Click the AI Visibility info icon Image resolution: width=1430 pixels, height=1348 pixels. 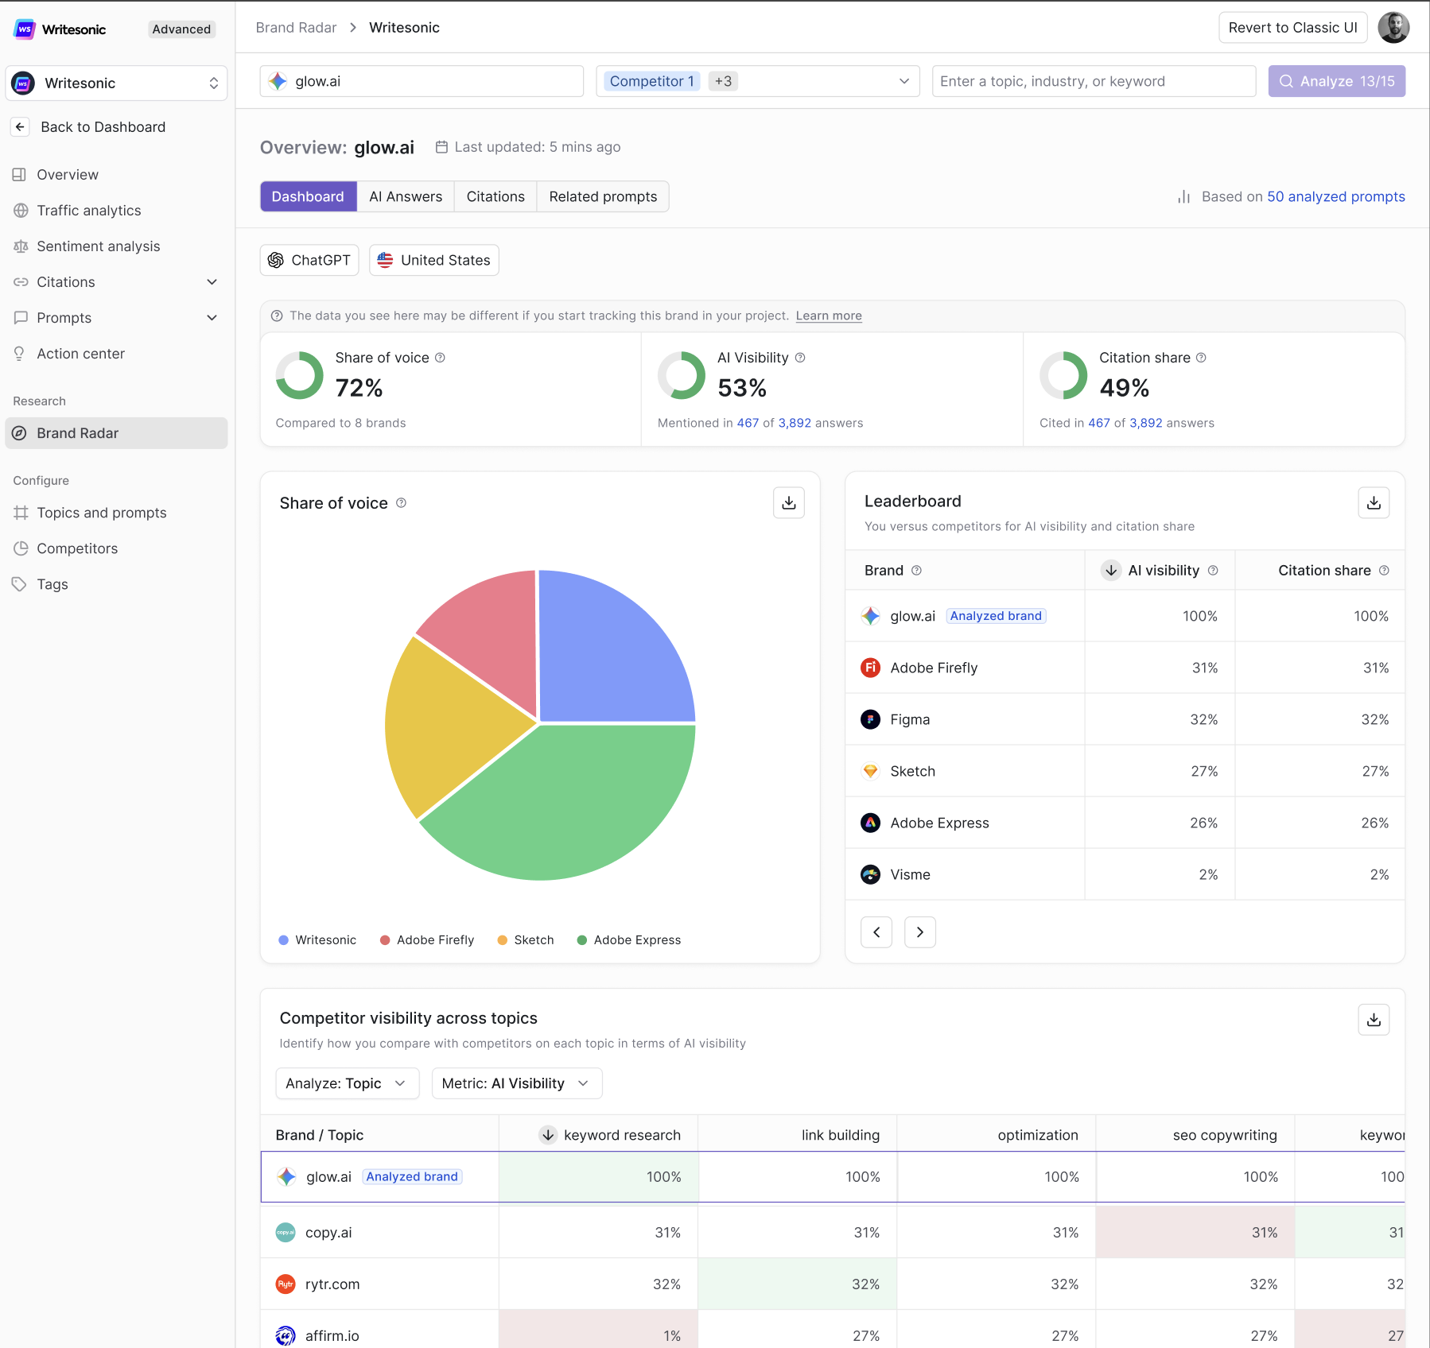(800, 358)
